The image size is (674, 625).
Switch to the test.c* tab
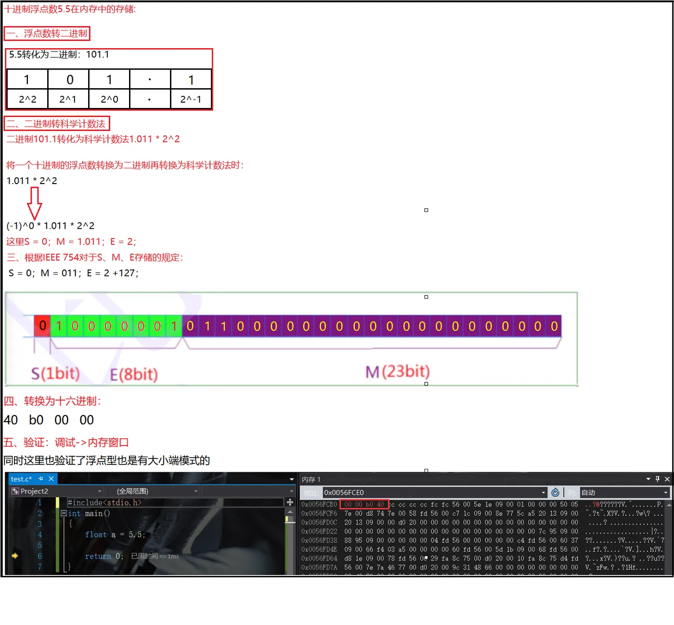click(x=21, y=479)
